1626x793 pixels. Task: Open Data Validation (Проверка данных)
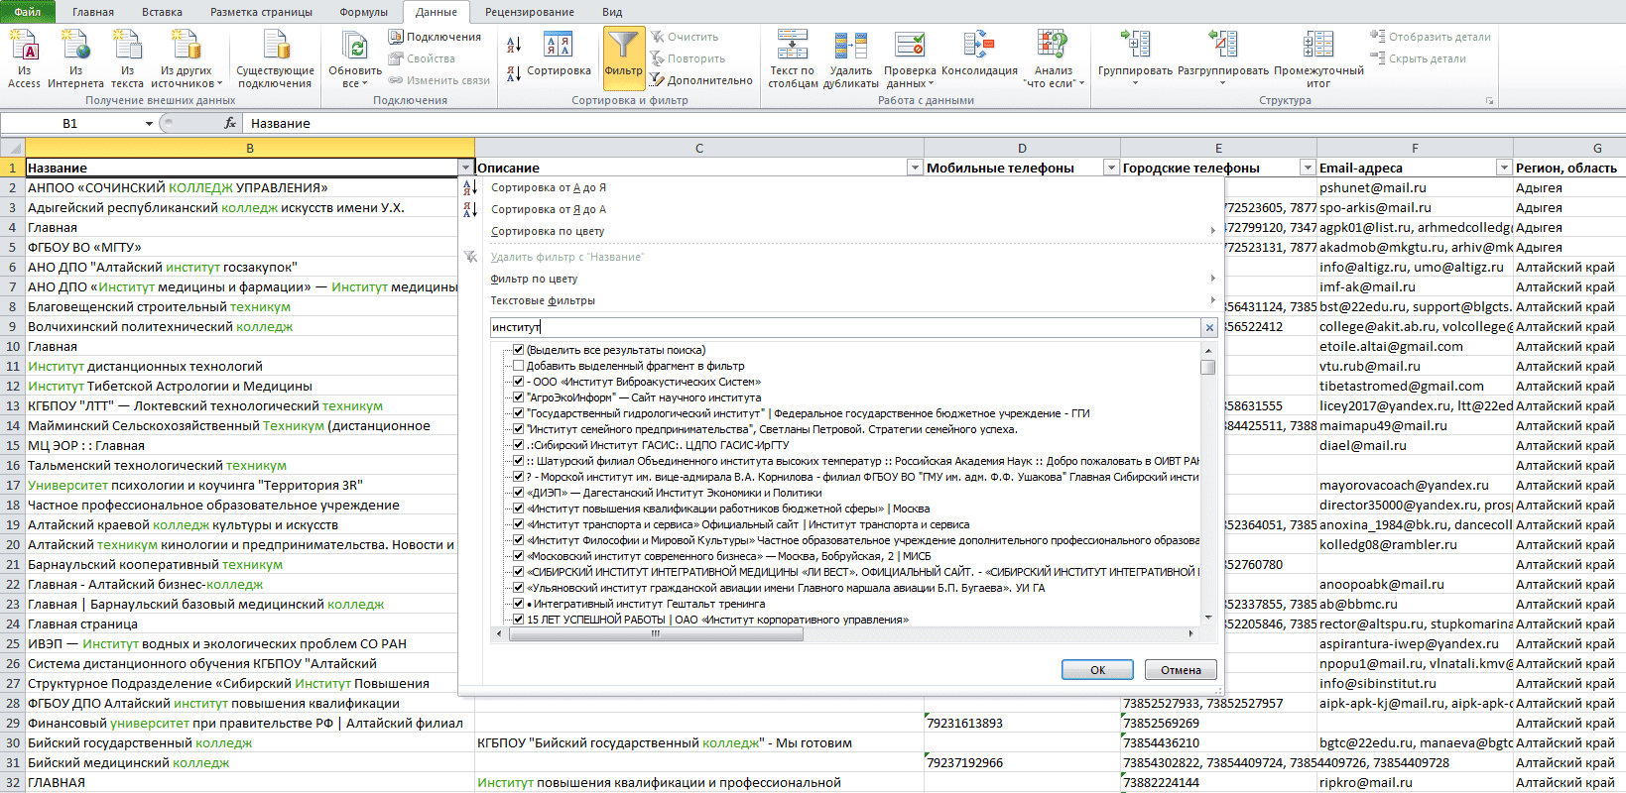pyautogui.click(x=910, y=59)
